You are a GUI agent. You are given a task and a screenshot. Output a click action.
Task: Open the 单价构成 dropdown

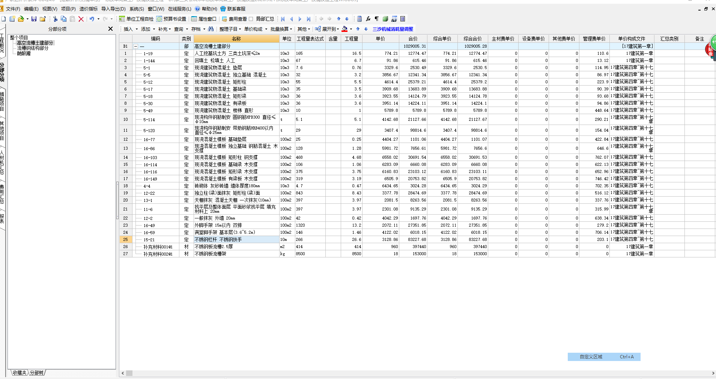(256, 29)
